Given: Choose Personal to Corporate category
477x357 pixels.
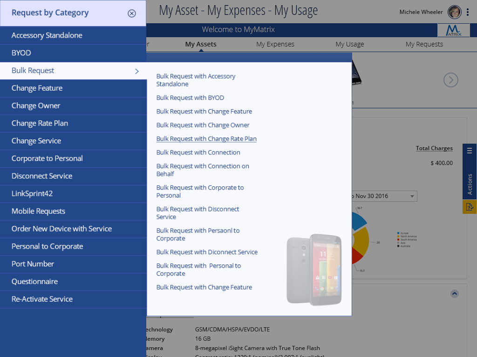Looking at the screenshot, I should 73,247.
